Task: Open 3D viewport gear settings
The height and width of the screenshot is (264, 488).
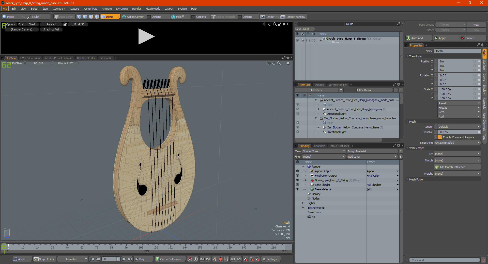Action: click(288, 63)
